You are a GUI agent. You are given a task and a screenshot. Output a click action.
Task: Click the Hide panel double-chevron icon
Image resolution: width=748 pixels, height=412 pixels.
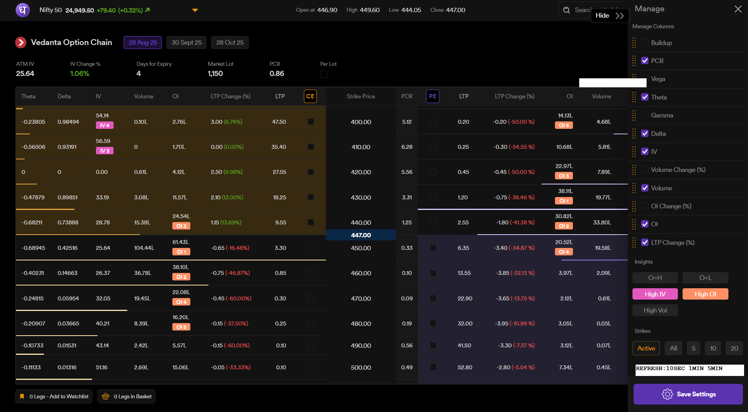tap(620, 16)
